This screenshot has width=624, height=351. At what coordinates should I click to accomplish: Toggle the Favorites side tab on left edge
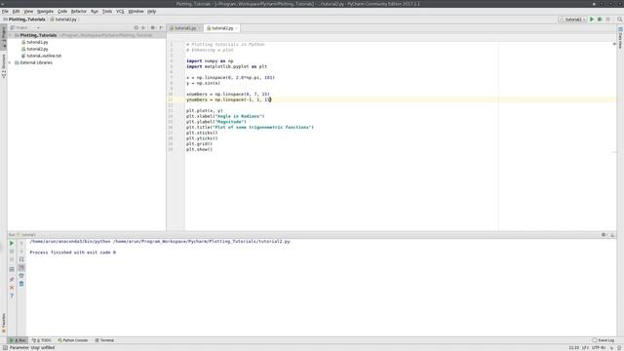coord(4,323)
